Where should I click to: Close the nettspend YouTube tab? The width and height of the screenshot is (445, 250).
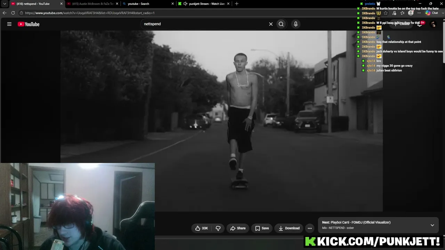[62, 4]
